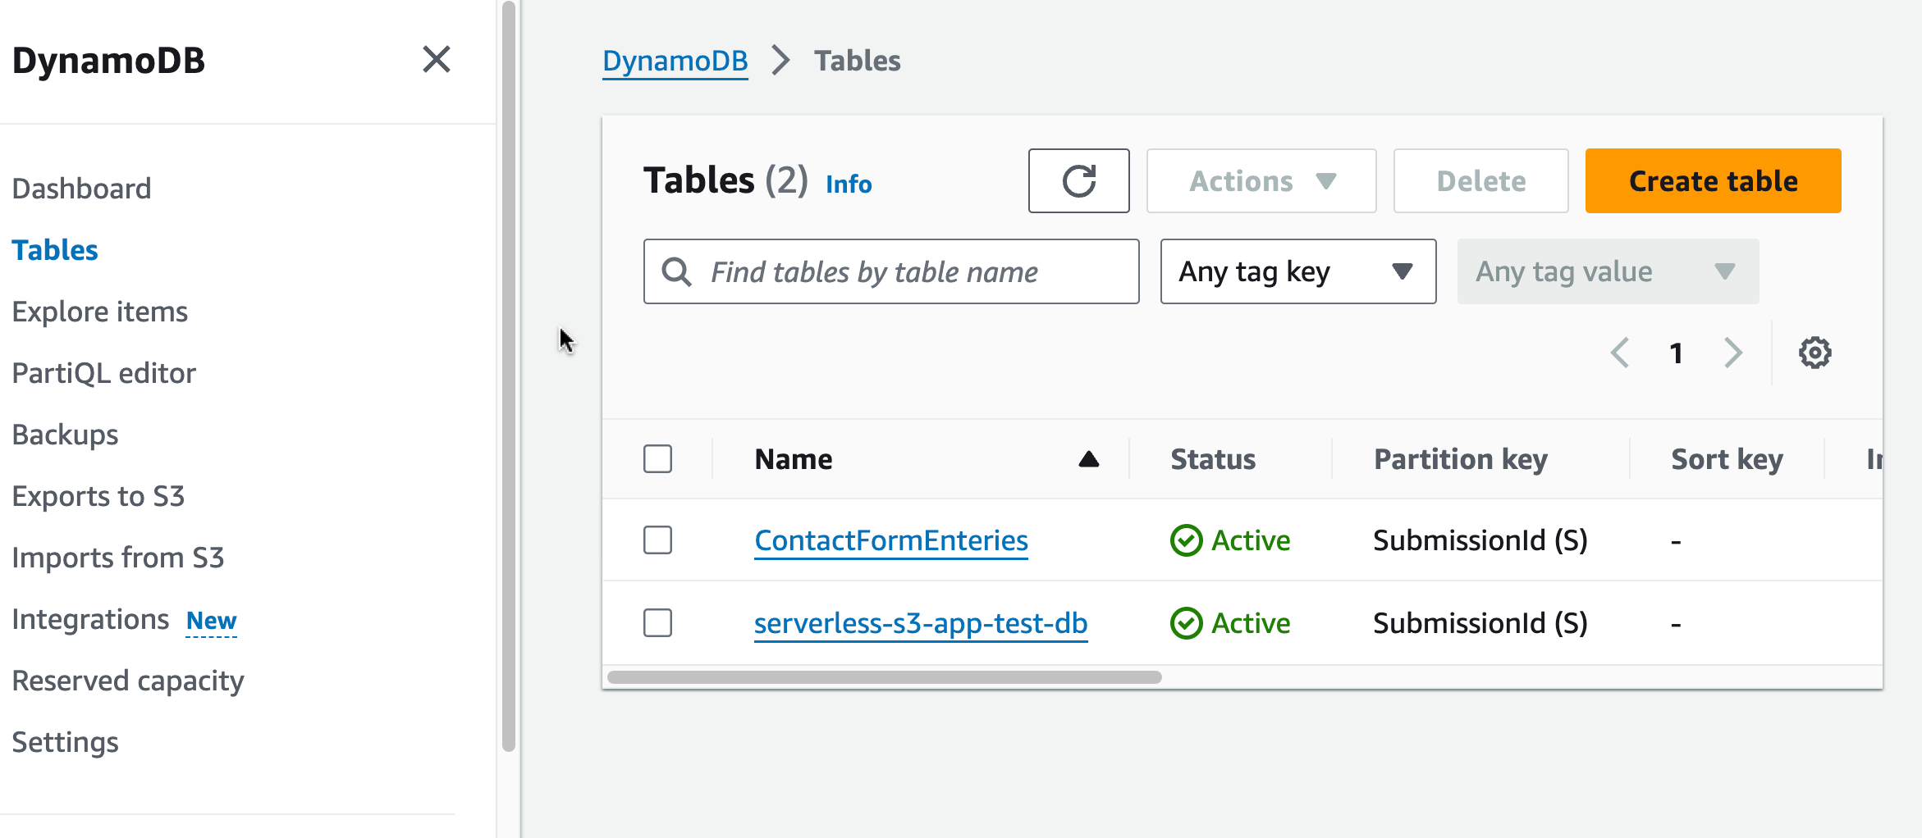Click the search magnifier icon

pyautogui.click(x=676, y=272)
